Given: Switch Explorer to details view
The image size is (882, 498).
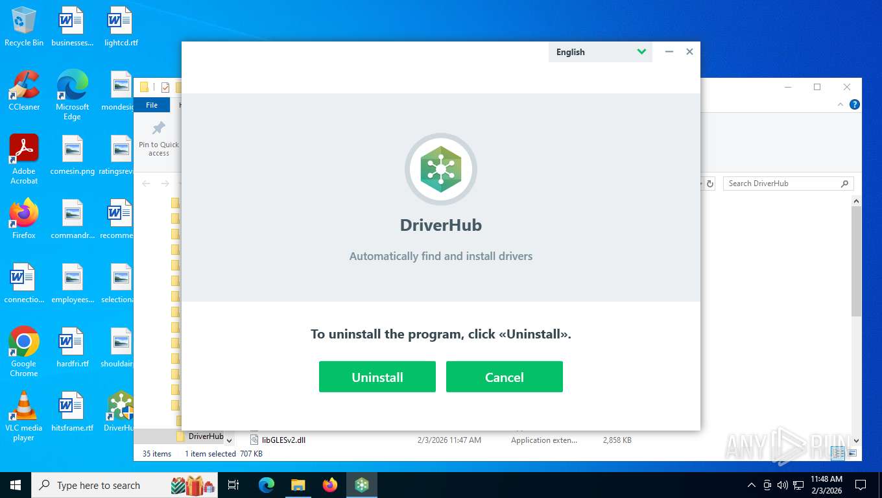Looking at the screenshot, I should 839,454.
